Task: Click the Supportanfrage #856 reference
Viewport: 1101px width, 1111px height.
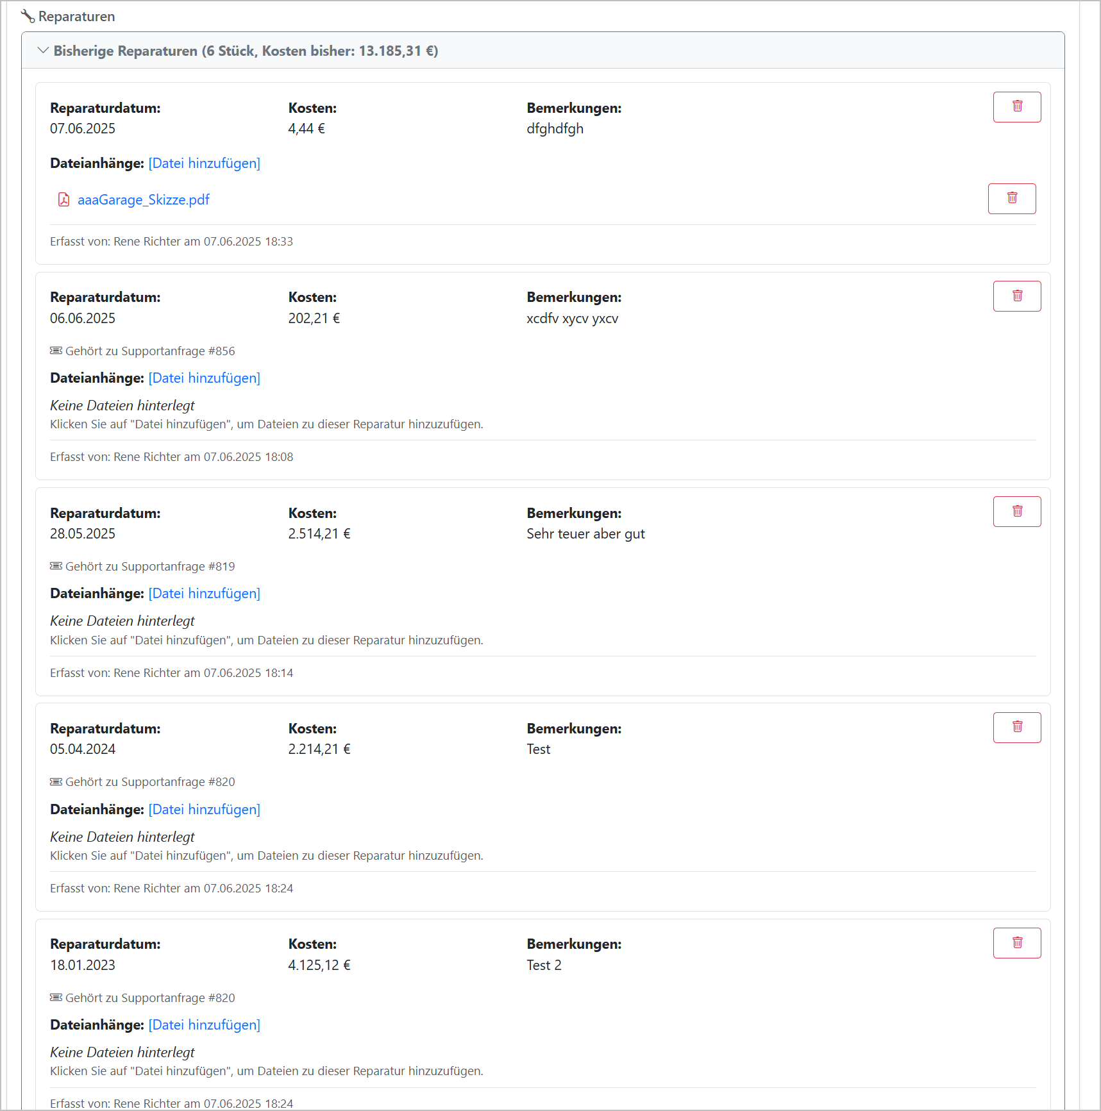Action: click(x=150, y=351)
